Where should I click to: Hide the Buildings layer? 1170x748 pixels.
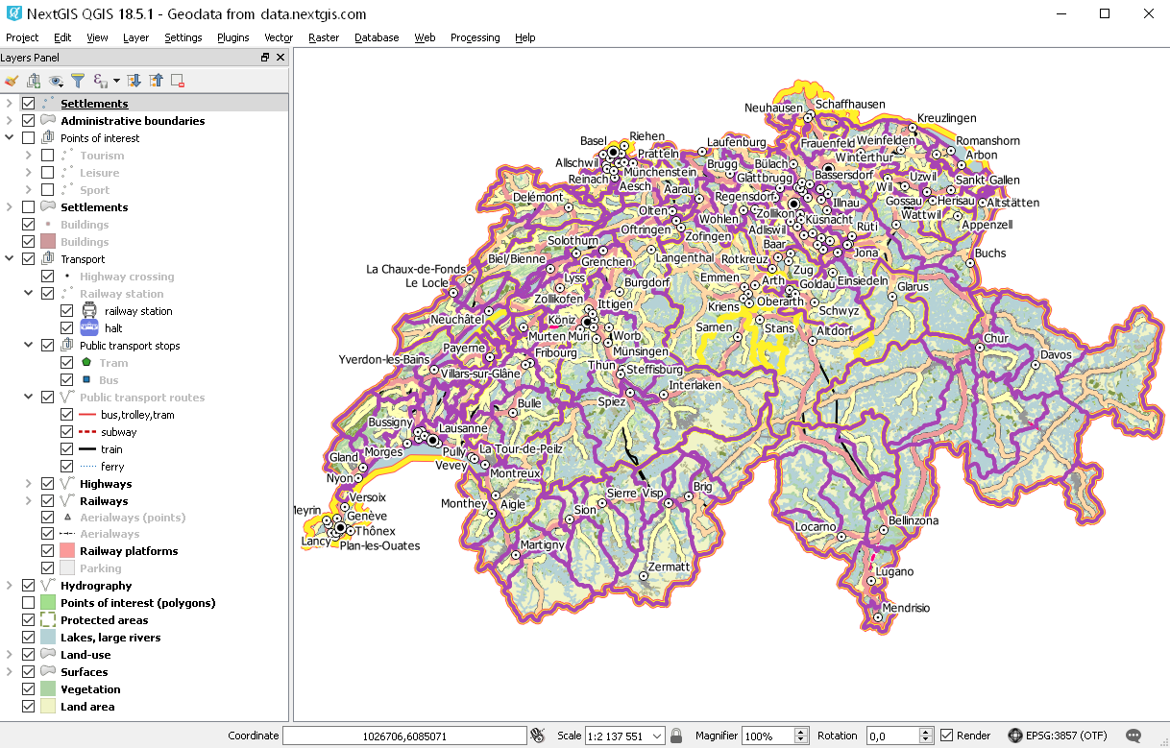pos(26,224)
